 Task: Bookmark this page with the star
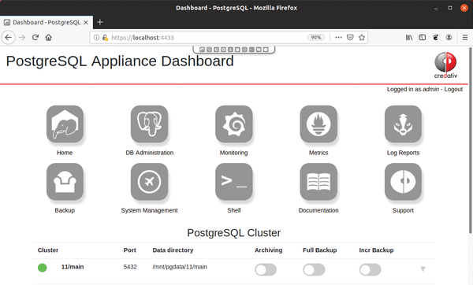point(362,37)
